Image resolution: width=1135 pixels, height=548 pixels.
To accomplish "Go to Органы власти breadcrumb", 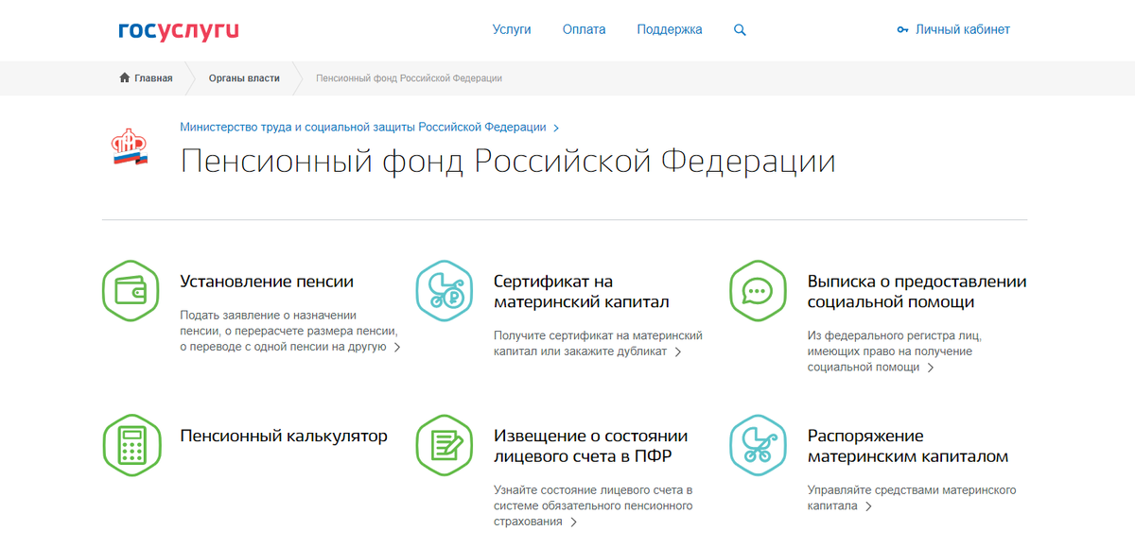I will [x=244, y=78].
